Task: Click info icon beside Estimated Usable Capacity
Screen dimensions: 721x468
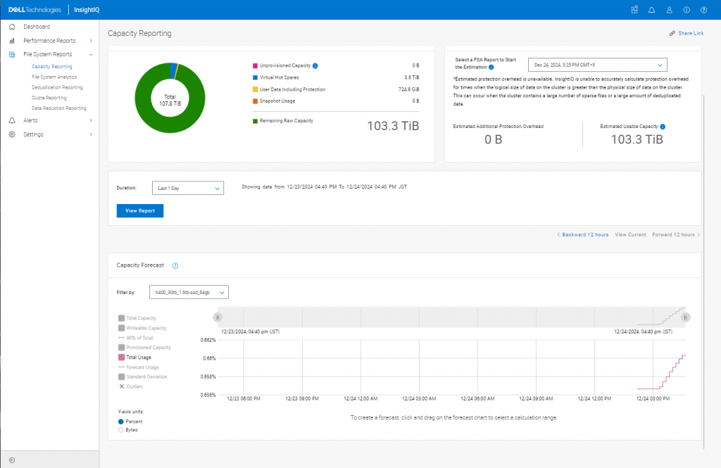Action: 663,127
